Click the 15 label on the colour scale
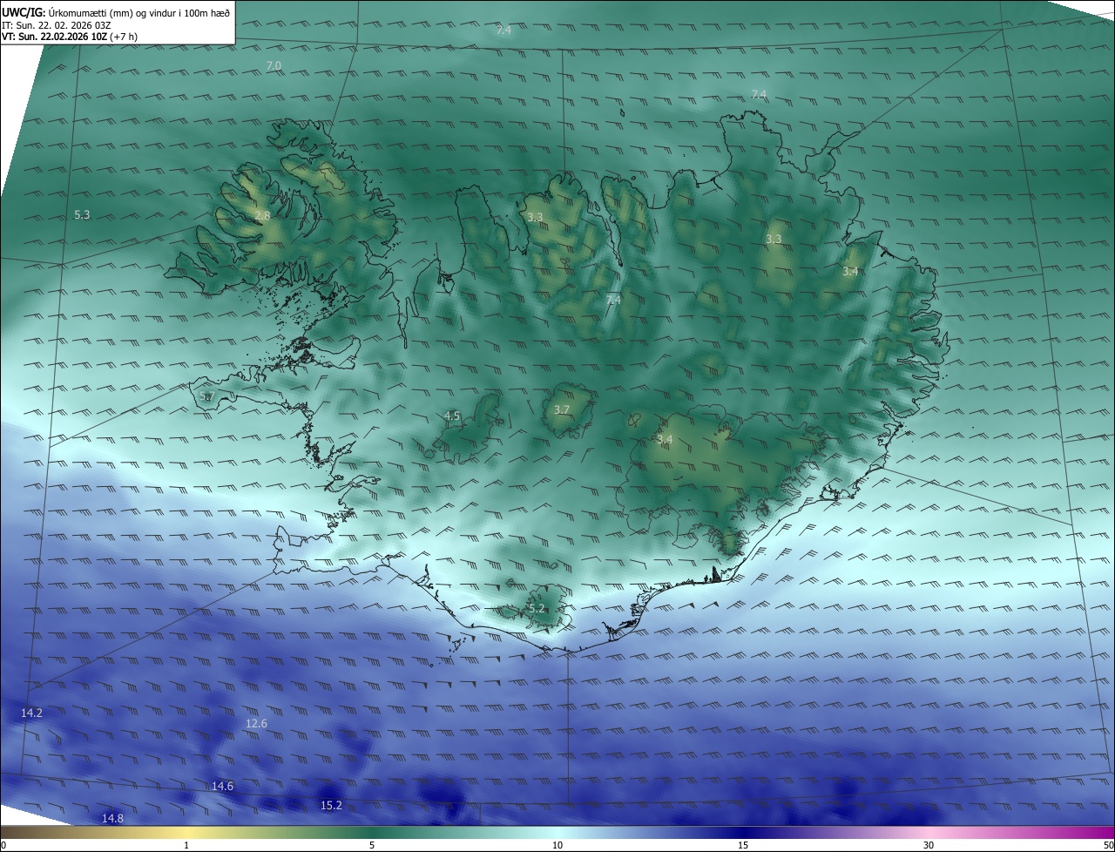Viewport: 1115px width, 852px height. pos(743,845)
